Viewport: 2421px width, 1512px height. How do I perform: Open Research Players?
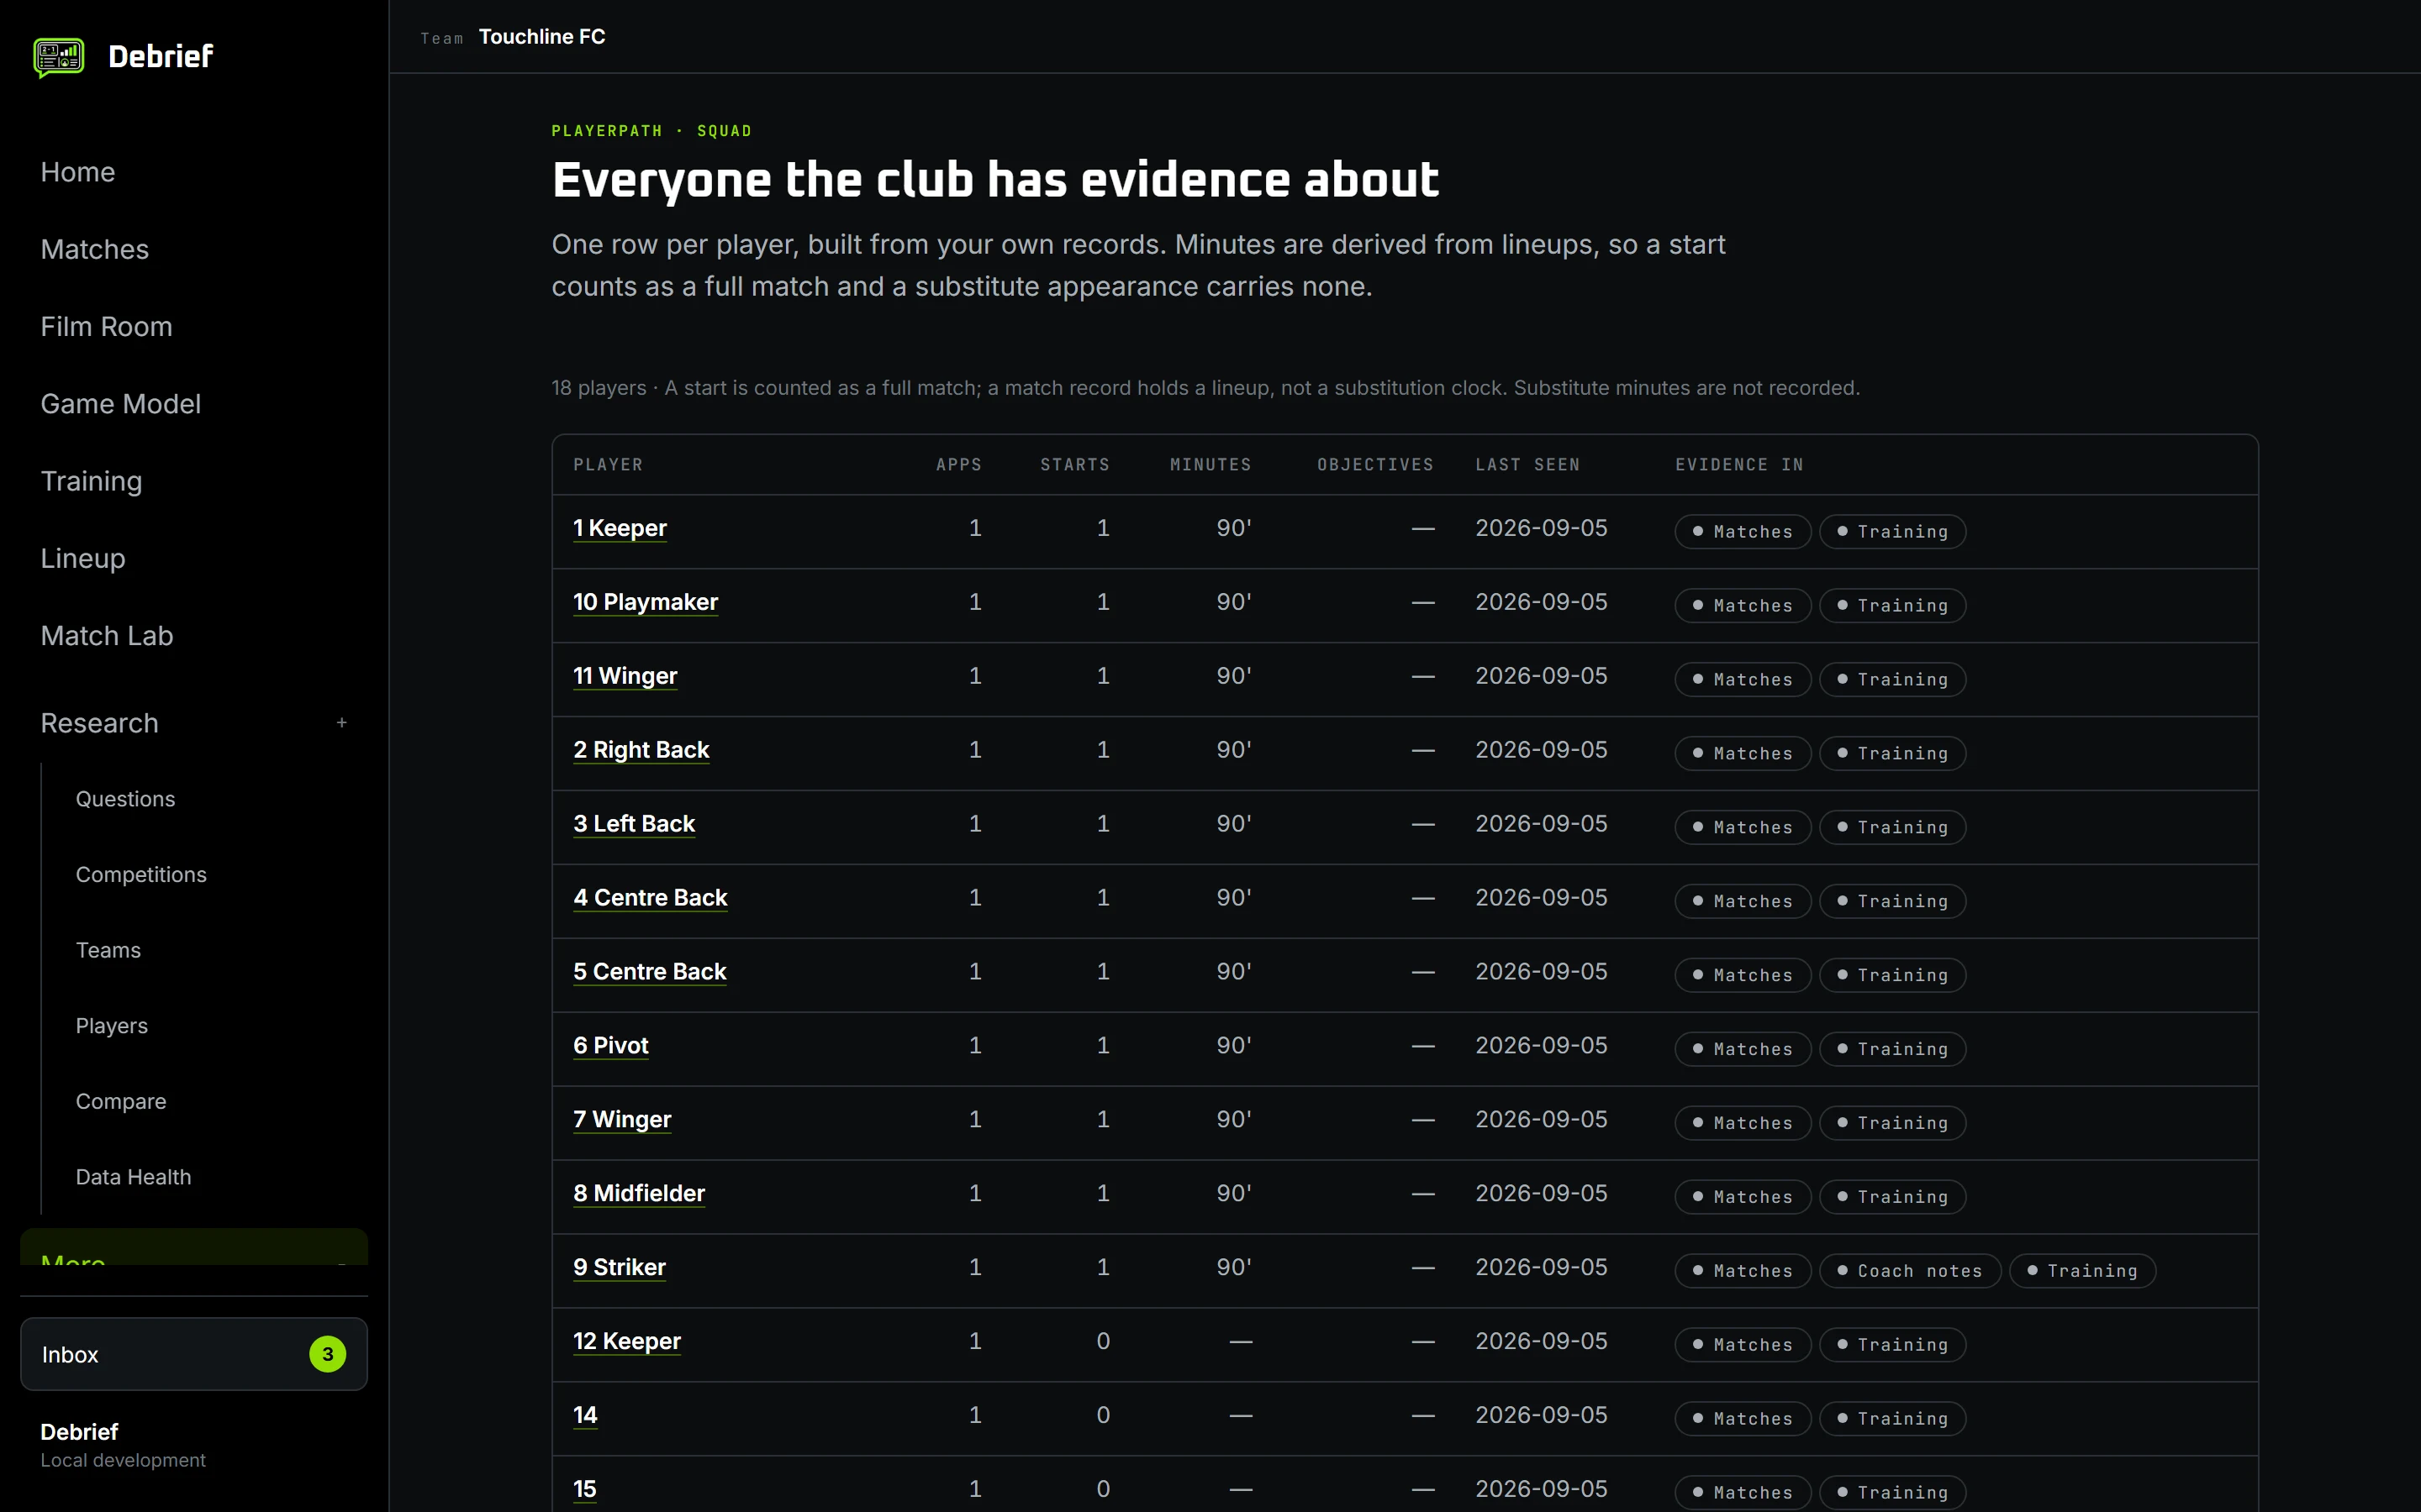click(112, 1026)
